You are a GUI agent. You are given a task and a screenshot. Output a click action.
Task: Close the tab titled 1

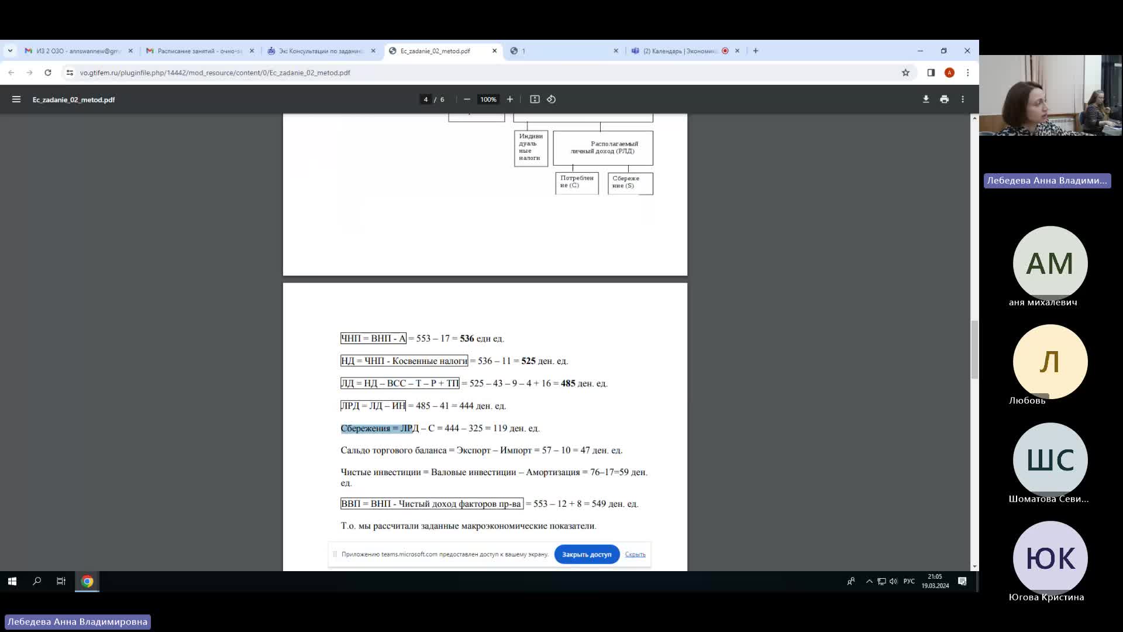point(616,51)
